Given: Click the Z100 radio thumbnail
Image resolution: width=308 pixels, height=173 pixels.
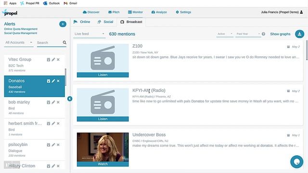Looking at the screenshot, I should click(x=103, y=58).
